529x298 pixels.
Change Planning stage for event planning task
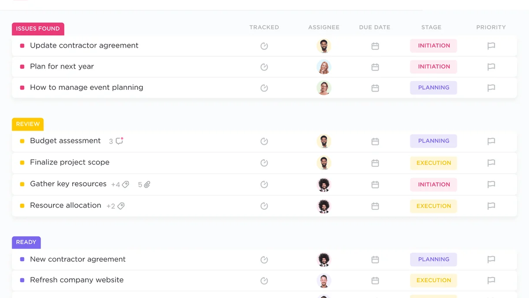pos(433,88)
